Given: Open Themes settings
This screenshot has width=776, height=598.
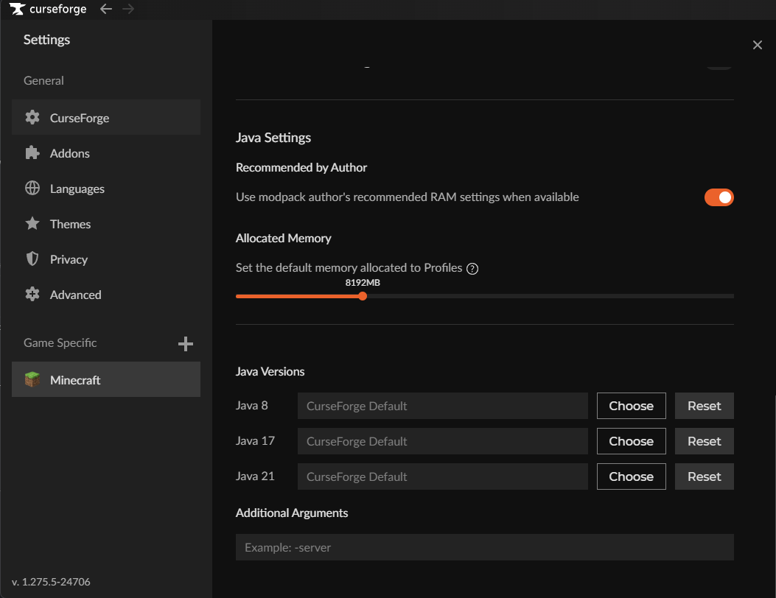Looking at the screenshot, I should (106, 224).
